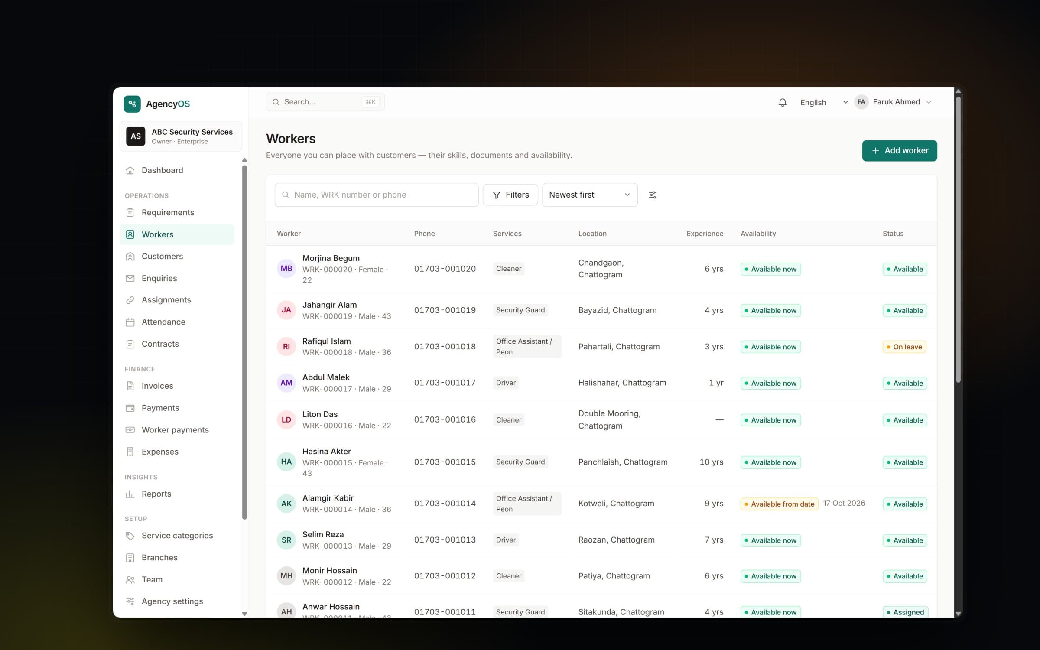Click the Status column header

(893, 234)
